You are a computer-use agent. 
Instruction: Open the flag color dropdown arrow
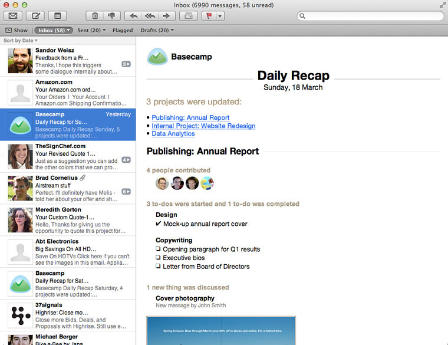click(x=220, y=16)
